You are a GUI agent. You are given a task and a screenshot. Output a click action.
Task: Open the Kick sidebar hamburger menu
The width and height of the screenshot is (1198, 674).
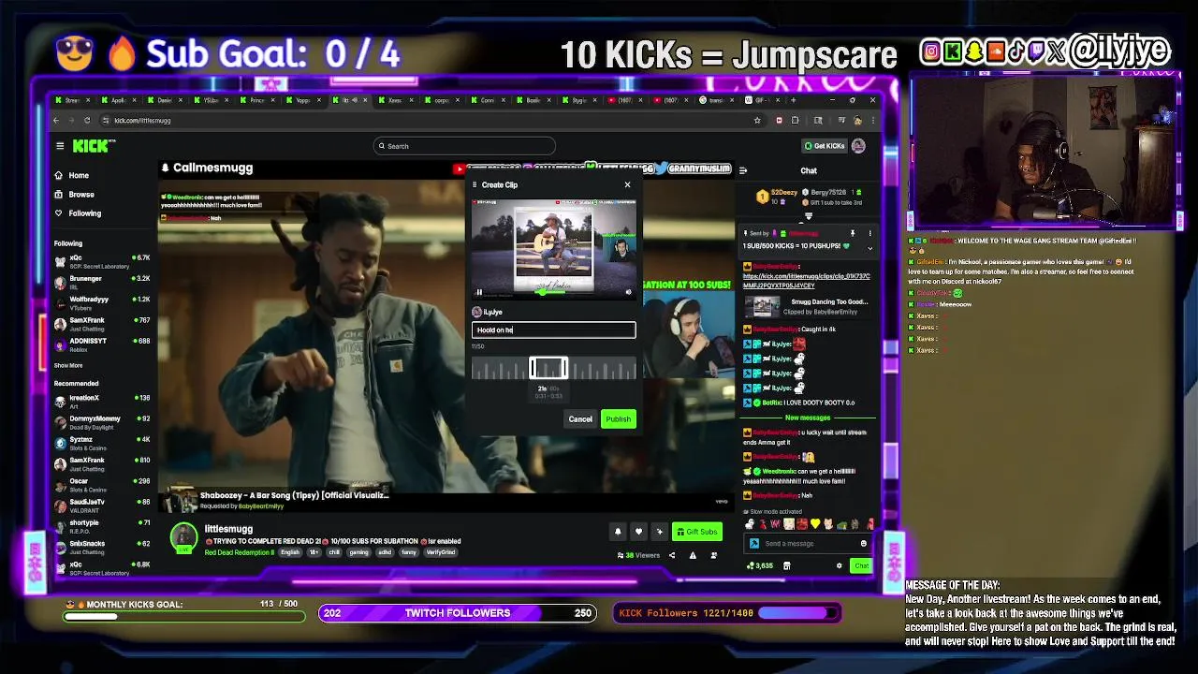tap(60, 146)
